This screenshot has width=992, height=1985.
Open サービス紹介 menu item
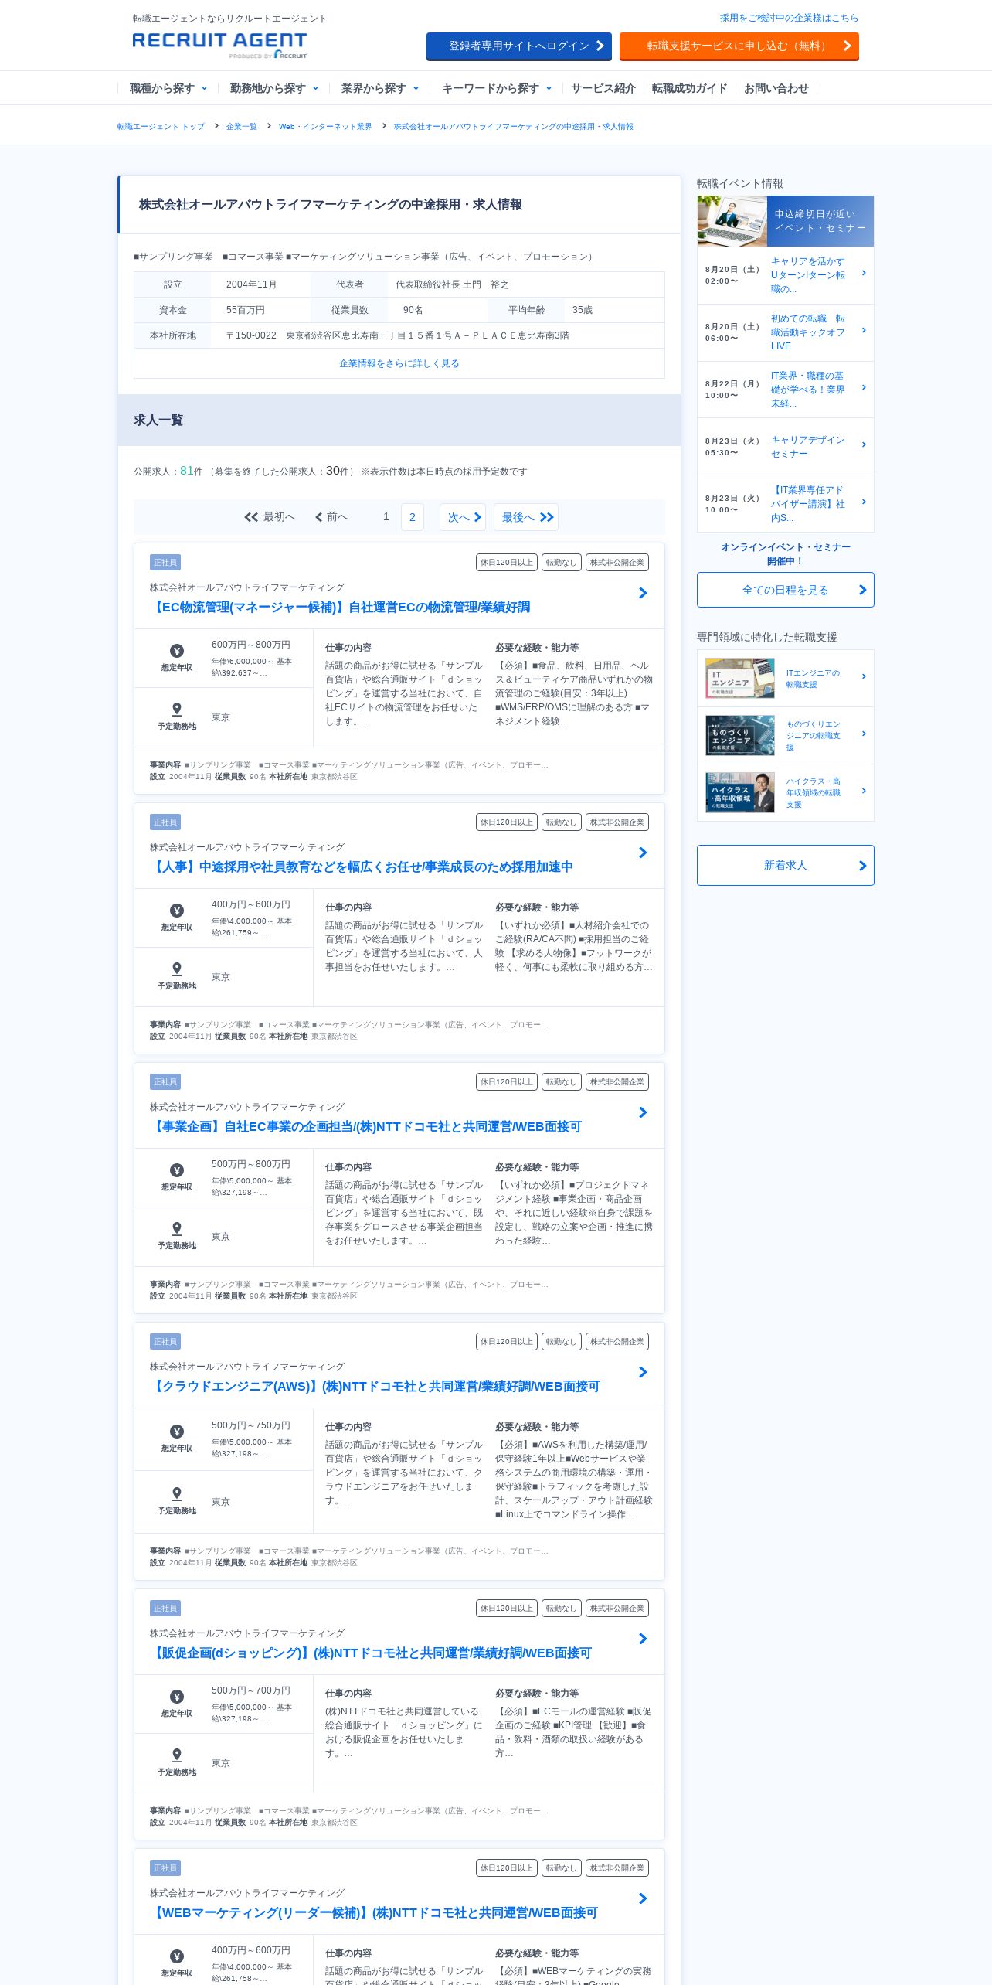603,88
